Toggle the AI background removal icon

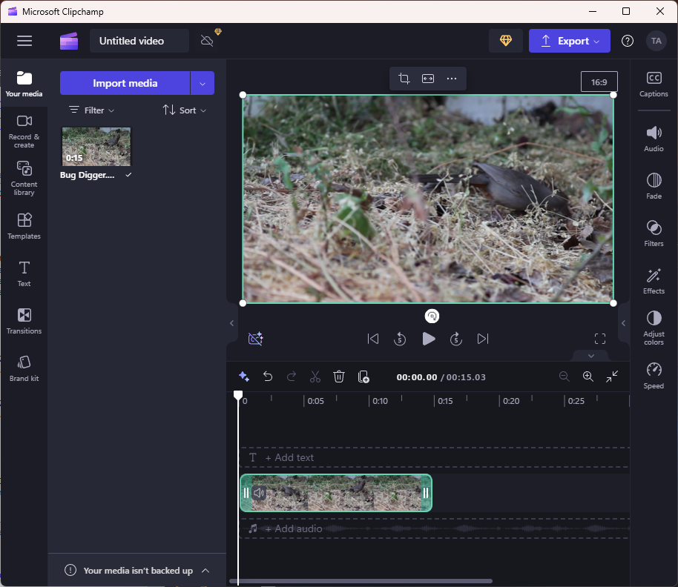(256, 339)
